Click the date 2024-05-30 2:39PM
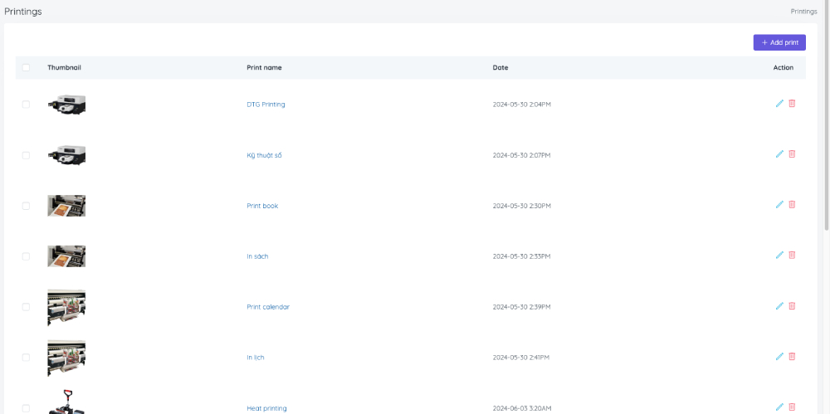830x414 pixels. point(522,306)
